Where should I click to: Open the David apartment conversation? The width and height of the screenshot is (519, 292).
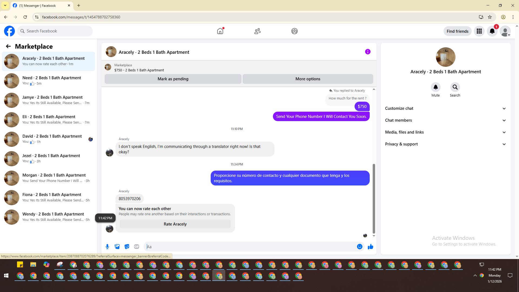(x=48, y=139)
